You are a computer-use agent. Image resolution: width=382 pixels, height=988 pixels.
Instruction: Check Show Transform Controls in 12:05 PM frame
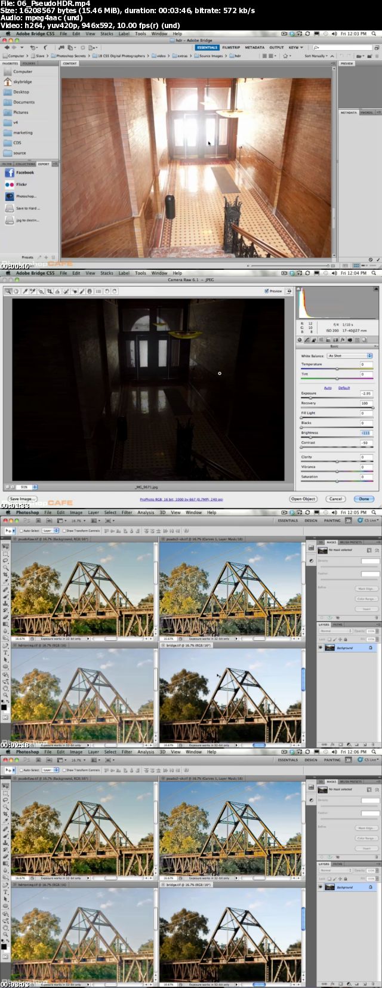(x=64, y=531)
